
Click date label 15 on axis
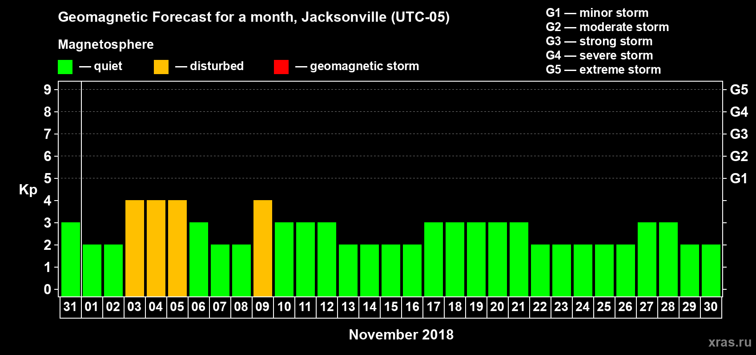(x=390, y=307)
